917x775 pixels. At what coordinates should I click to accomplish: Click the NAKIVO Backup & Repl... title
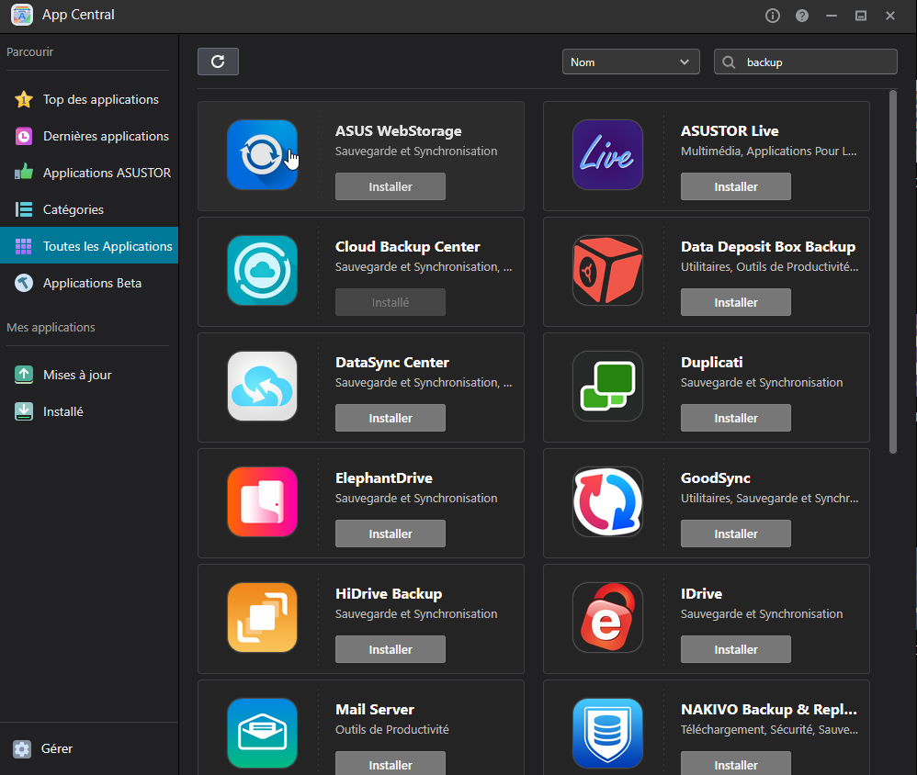[768, 710]
